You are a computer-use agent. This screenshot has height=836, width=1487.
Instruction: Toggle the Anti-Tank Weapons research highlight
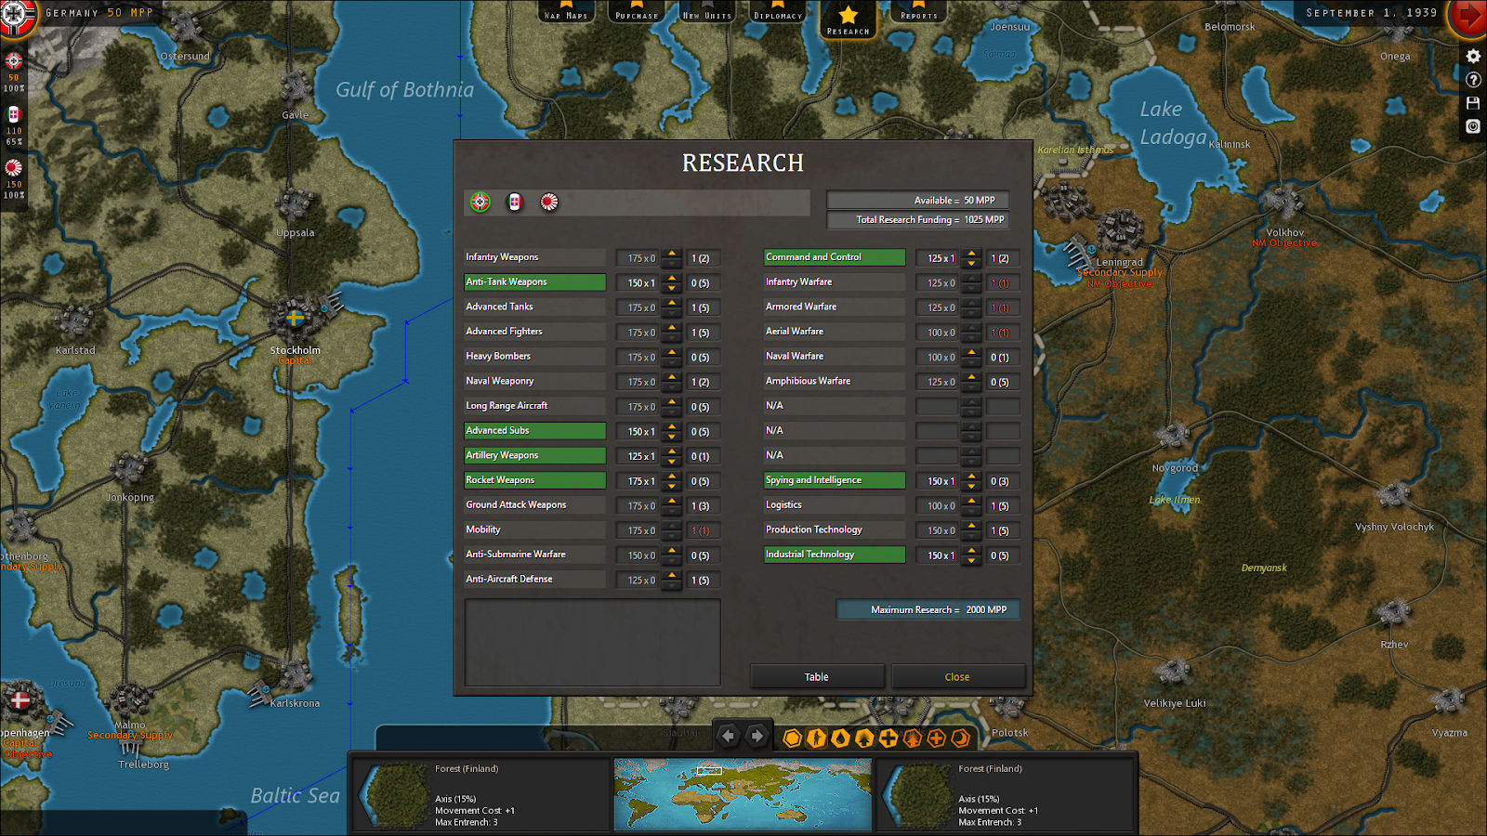click(534, 281)
